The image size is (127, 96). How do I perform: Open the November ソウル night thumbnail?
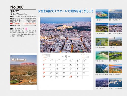102,83
